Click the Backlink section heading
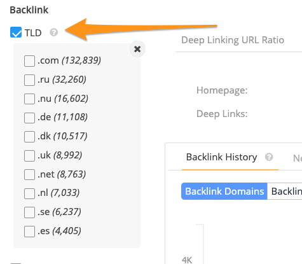 point(29,10)
